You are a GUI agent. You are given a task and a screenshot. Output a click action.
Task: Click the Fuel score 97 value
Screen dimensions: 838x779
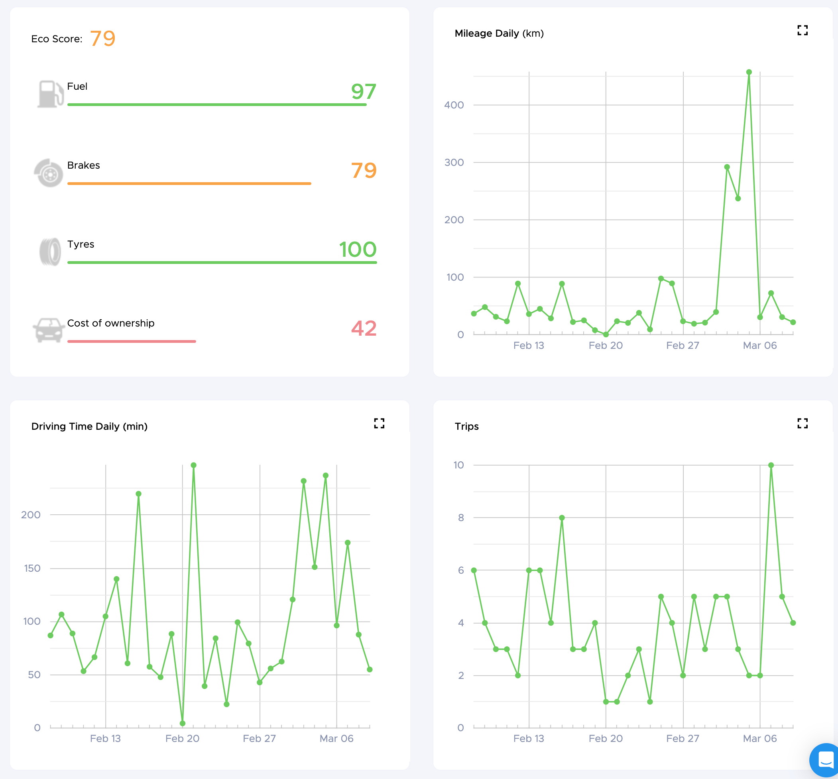click(x=363, y=91)
